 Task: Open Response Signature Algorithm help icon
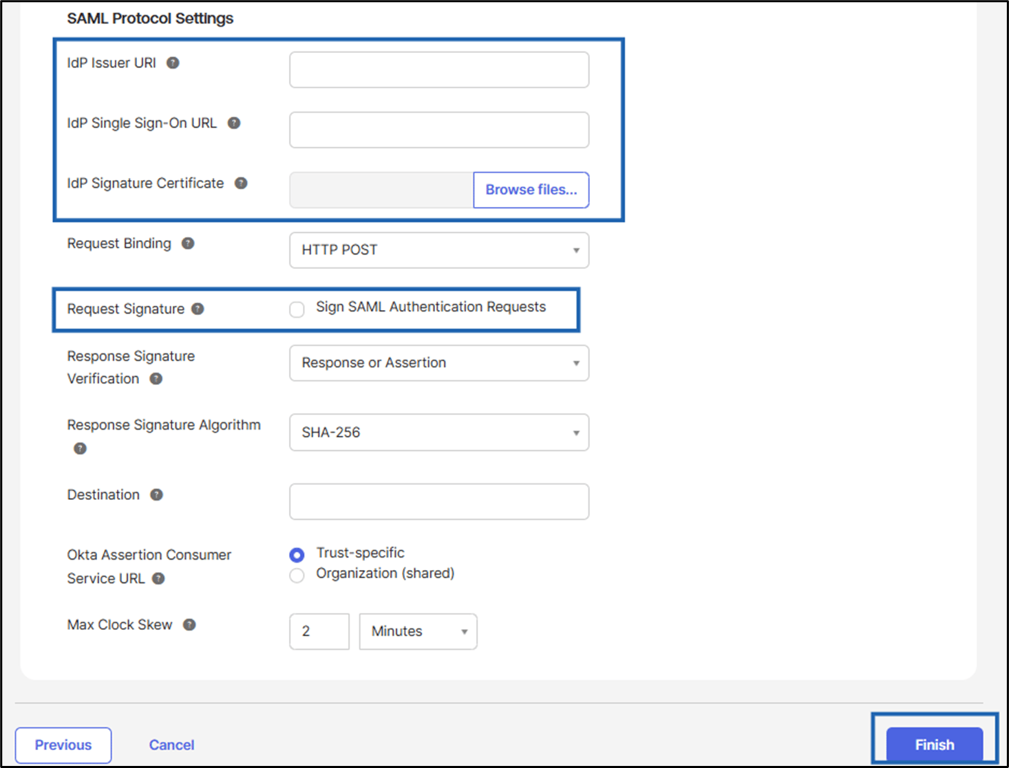click(81, 448)
